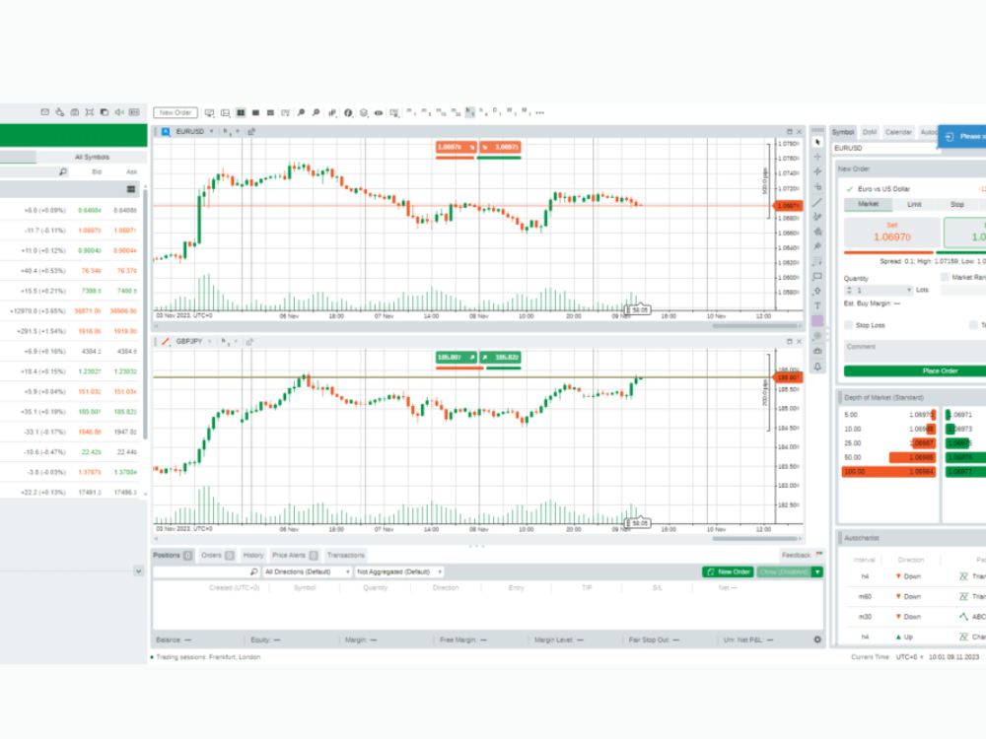Open the watchlist hamburger menu icon

point(131,189)
